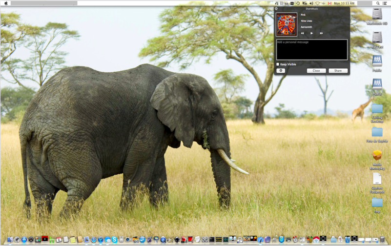Open App Store in the Dock
This screenshot has width=391, height=246.
24,240
